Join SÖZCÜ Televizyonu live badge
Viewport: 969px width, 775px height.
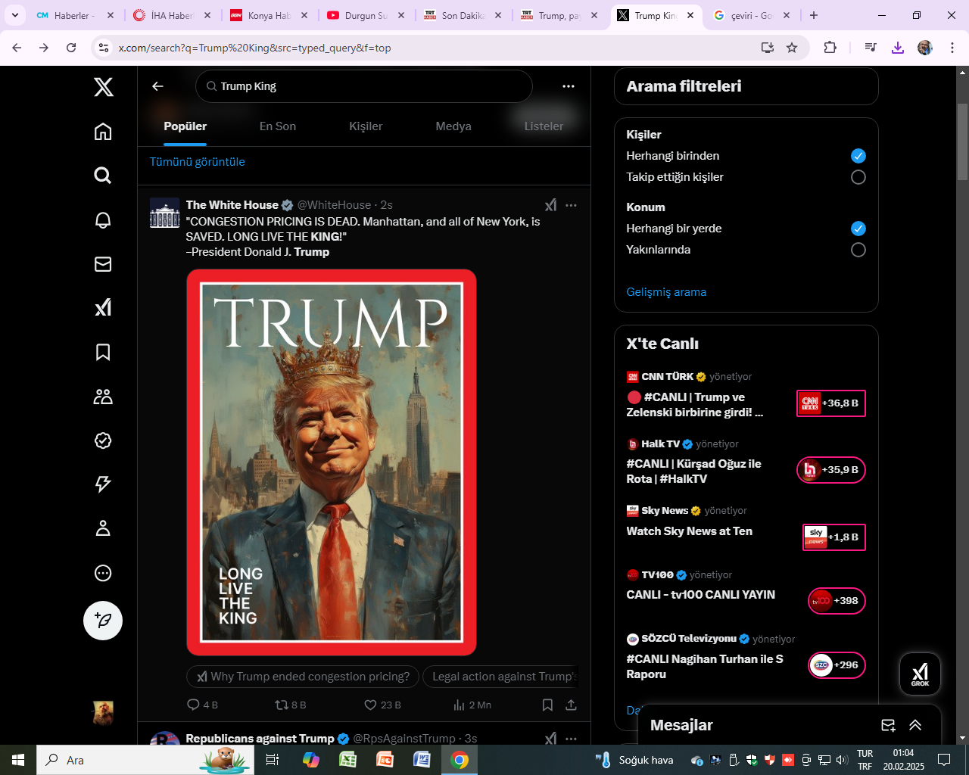pyautogui.click(x=837, y=665)
